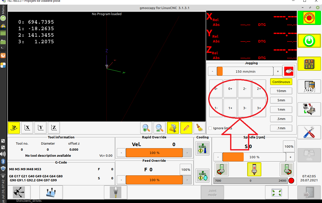322x203 pixels.
Task: Jog joint 1 in positive direction
Action: point(230,108)
